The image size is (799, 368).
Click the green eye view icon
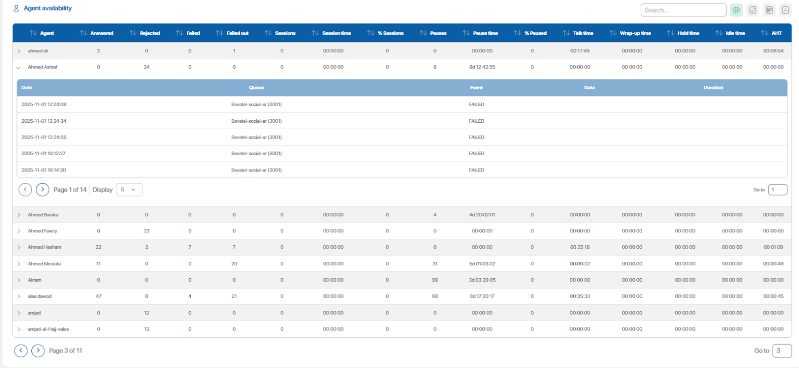[736, 10]
